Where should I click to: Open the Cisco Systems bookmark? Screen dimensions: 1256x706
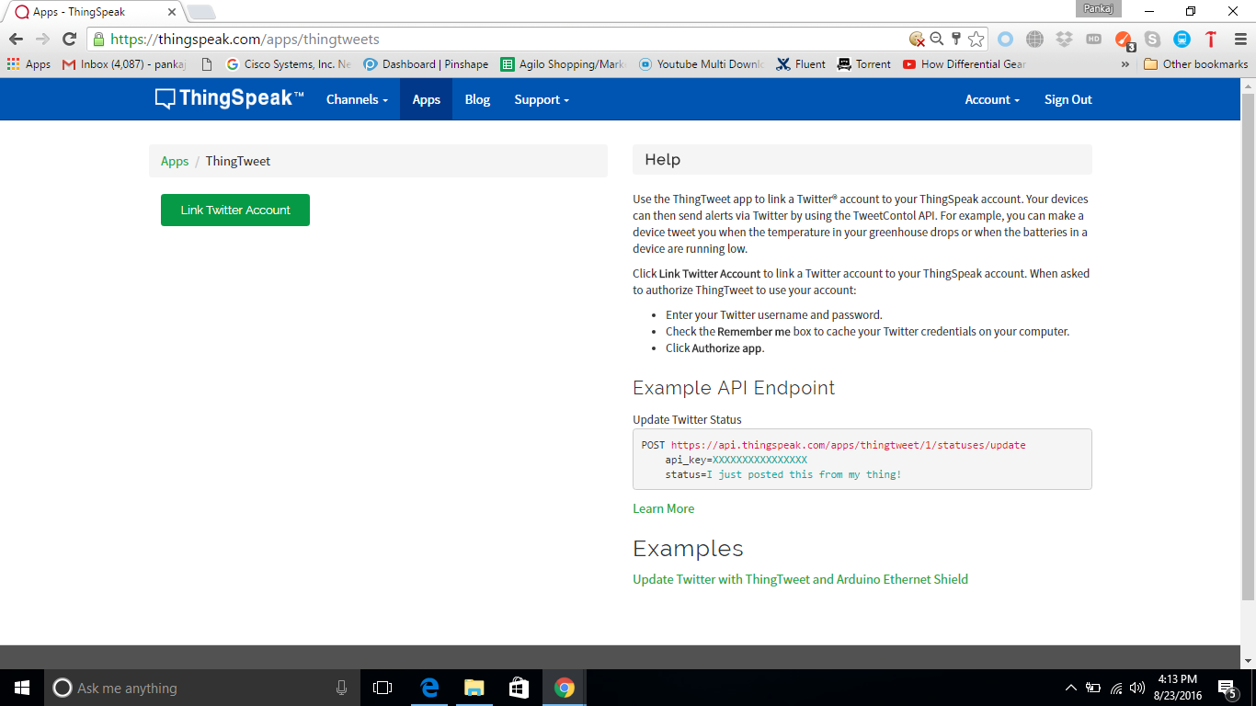[288, 64]
